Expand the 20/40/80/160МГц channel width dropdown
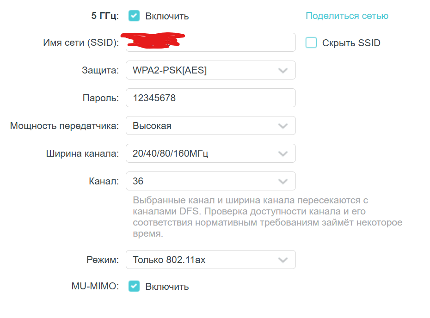430x318 pixels. [211, 153]
